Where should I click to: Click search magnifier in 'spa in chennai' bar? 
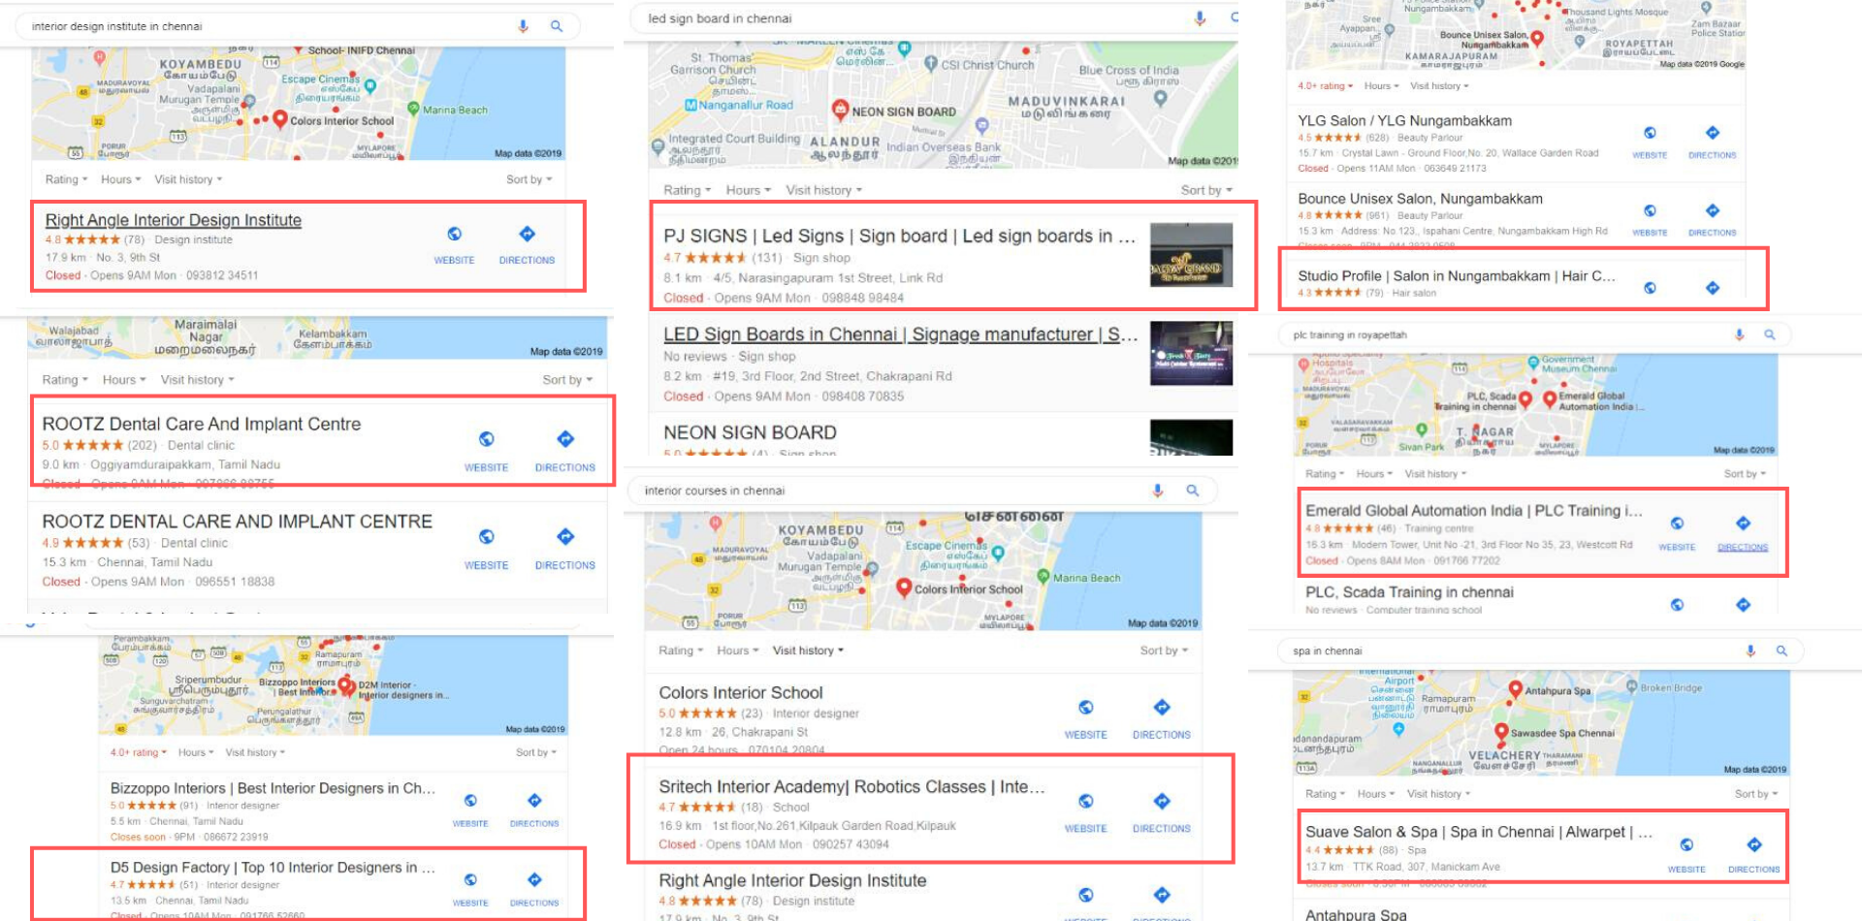(1782, 651)
